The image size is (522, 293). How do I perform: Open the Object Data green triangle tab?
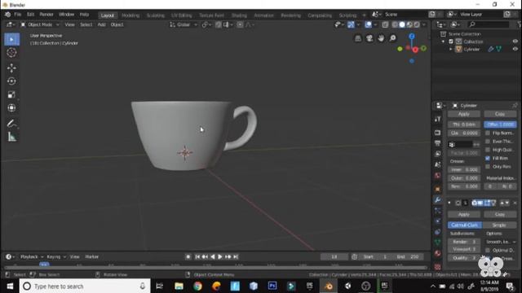coord(438,243)
